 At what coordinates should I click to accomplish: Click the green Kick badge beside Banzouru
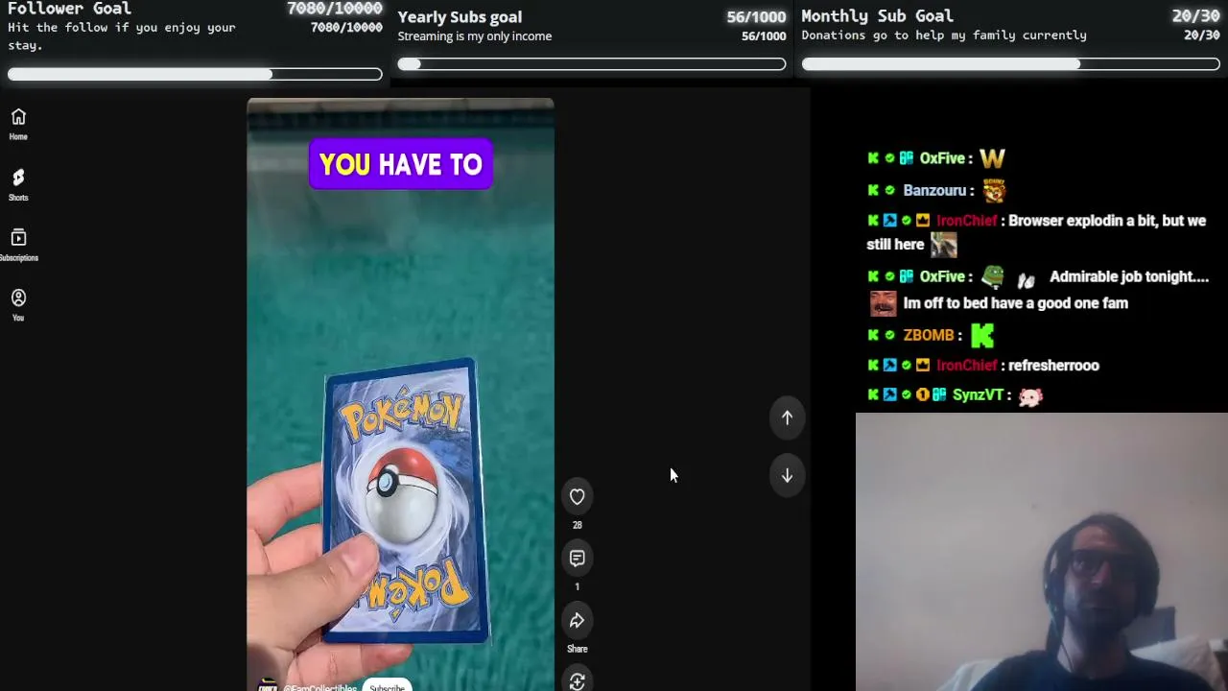pos(873,190)
